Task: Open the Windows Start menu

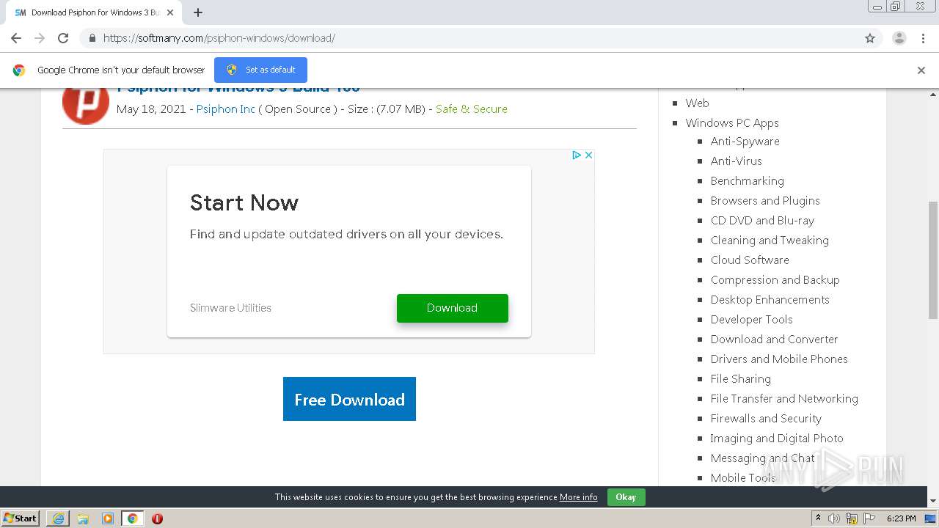Action: [20, 518]
